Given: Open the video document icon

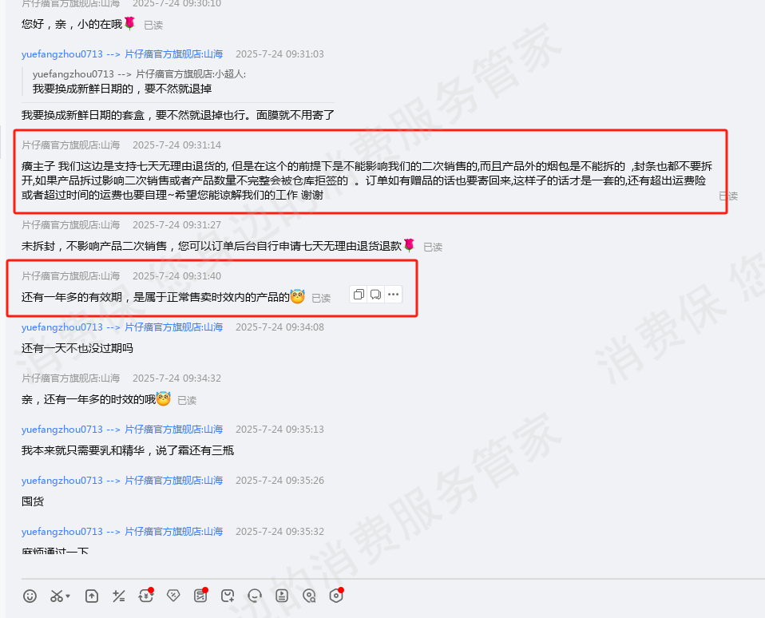Looking at the screenshot, I should (282, 596).
